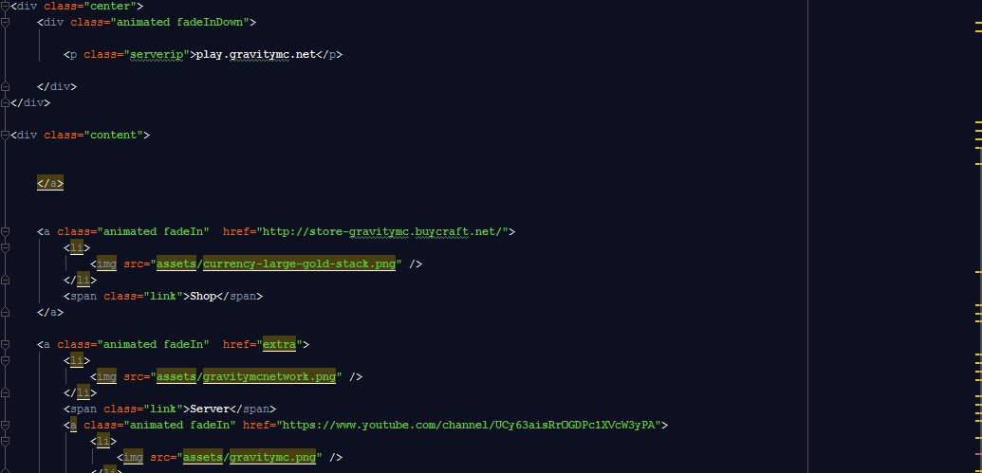982x473 pixels.
Task: Click the youtube.com channel URL
Action: (x=469, y=425)
